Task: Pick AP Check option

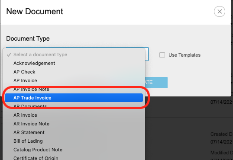Action: click(x=74, y=72)
